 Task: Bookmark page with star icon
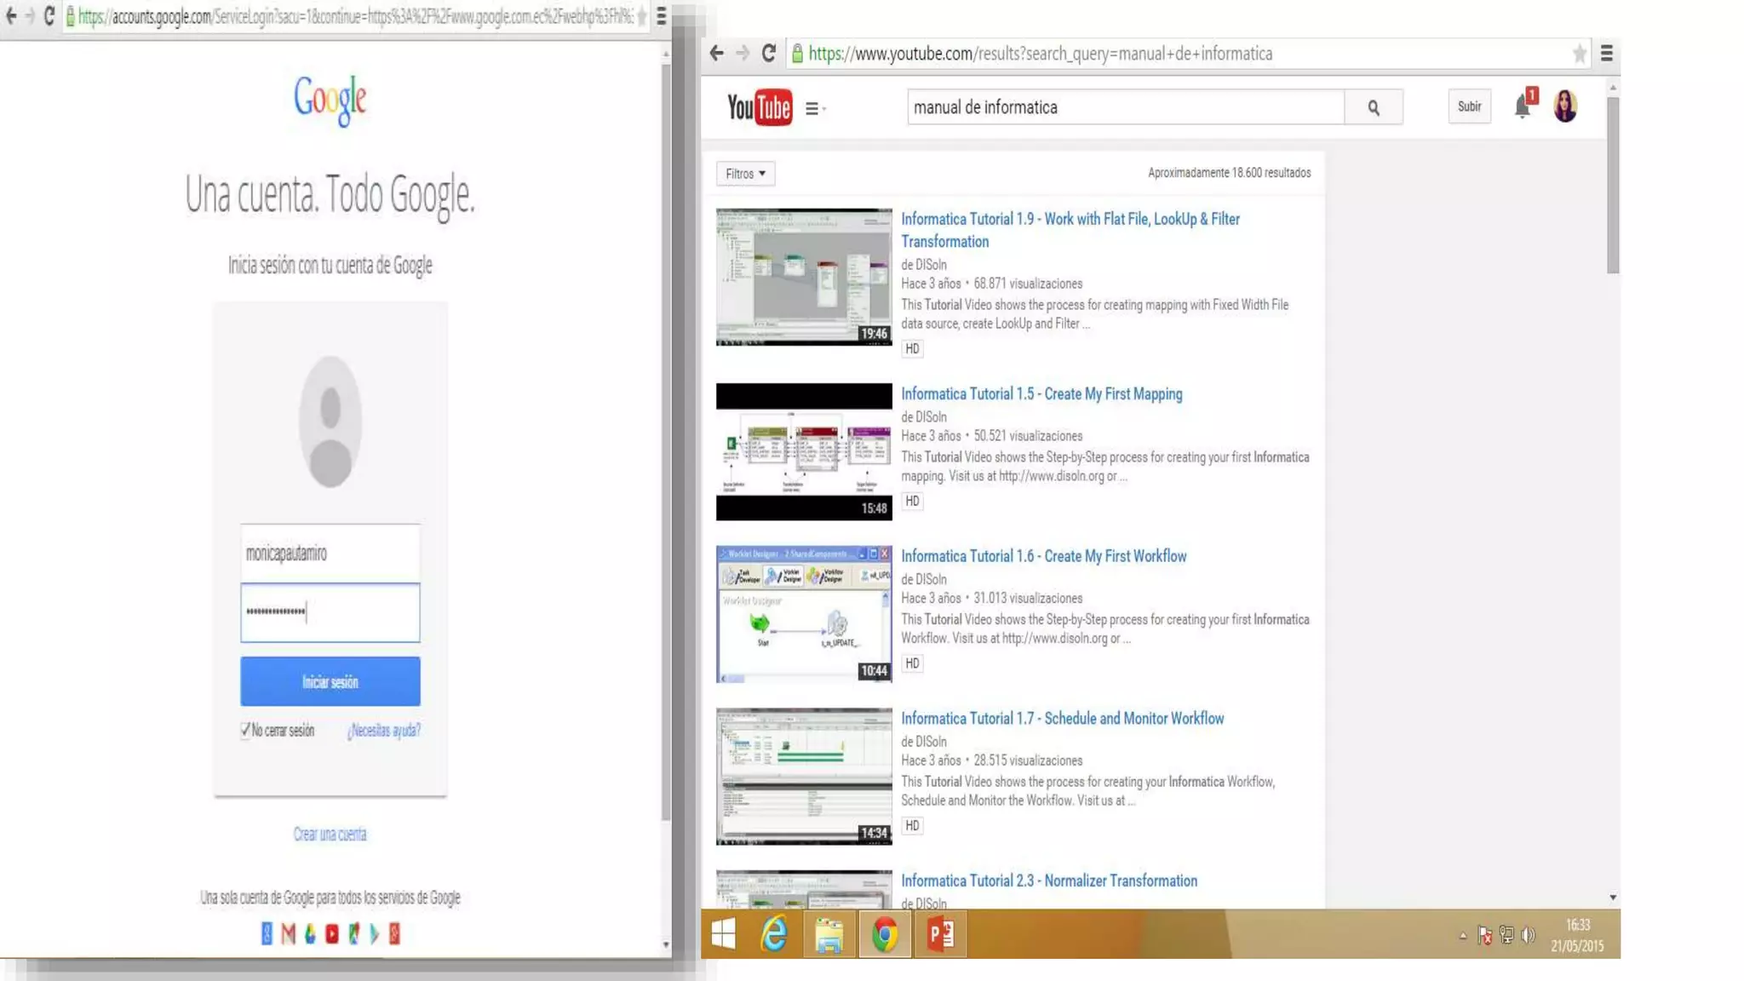click(1579, 54)
